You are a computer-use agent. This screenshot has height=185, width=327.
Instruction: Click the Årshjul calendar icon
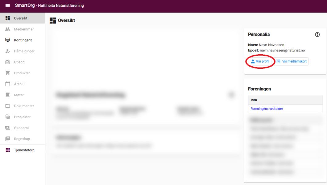tap(8, 84)
